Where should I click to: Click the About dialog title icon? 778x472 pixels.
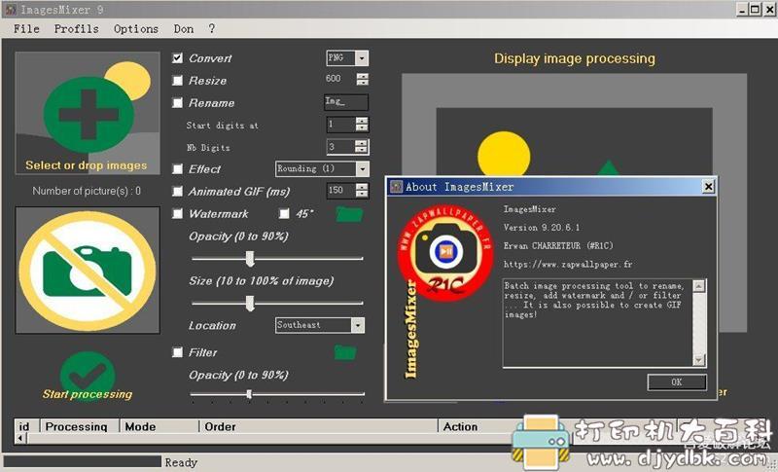click(x=396, y=187)
